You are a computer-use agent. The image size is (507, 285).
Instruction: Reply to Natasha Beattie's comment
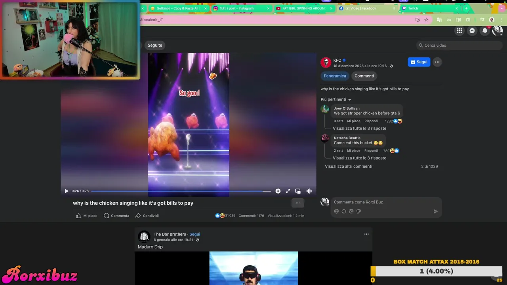pos(371,151)
